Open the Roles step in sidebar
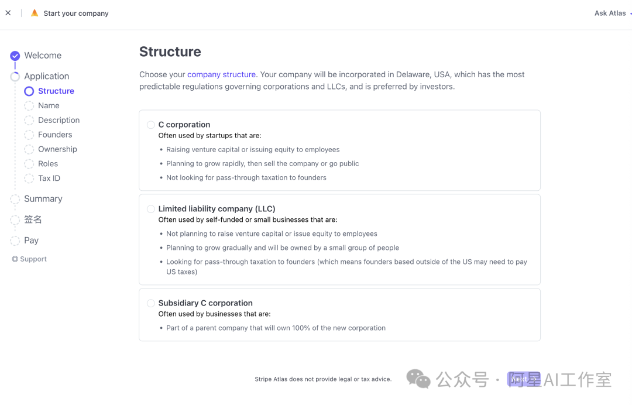The image size is (632, 405). point(48,164)
